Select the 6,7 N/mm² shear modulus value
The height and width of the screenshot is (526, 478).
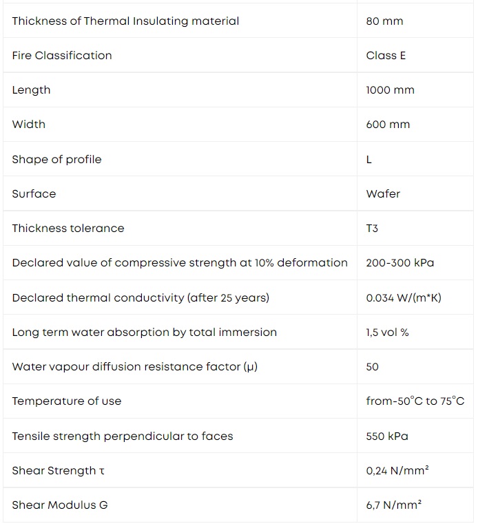tap(394, 505)
